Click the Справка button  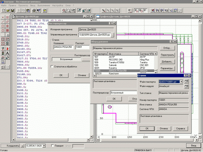point(180,129)
